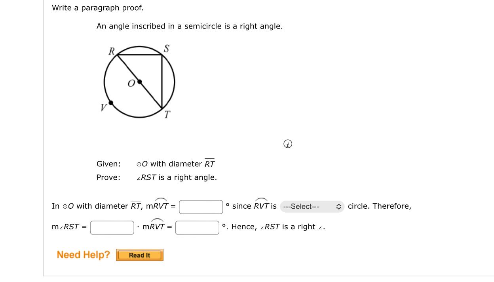This screenshot has height=282, width=494.
Task: Click the up-down chevron on the Select control
Action: click(x=339, y=206)
